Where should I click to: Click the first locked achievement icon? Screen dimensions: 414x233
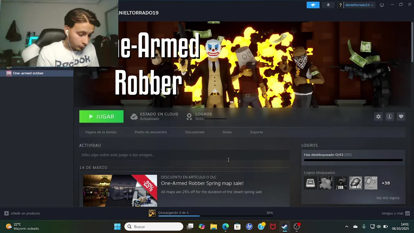tap(310, 183)
